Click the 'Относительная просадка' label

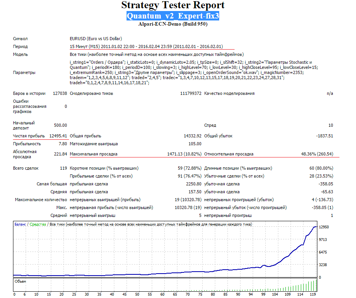tap(229, 154)
